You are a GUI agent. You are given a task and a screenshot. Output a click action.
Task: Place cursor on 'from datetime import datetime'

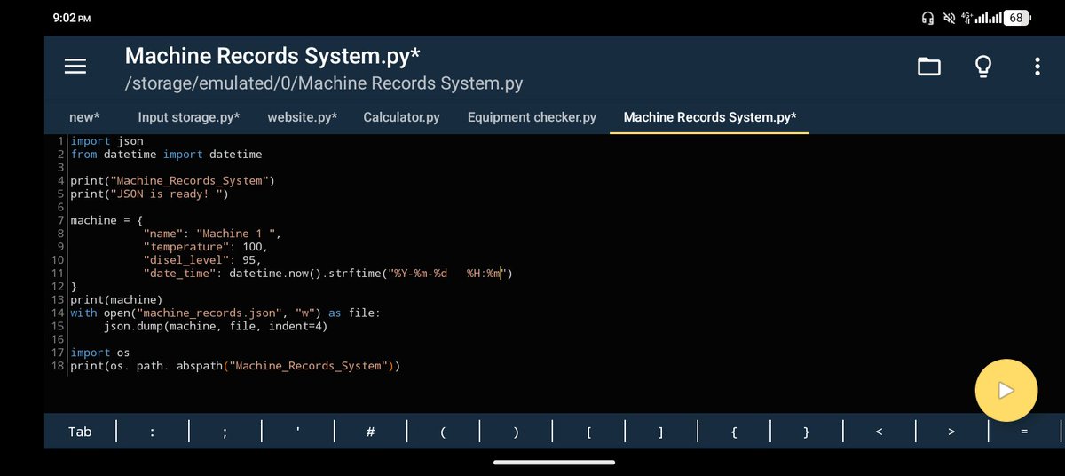point(166,155)
